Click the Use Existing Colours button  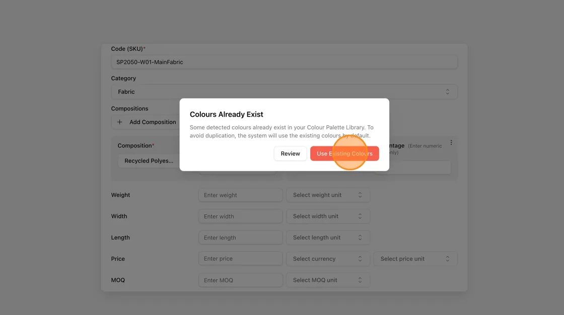pyautogui.click(x=344, y=153)
